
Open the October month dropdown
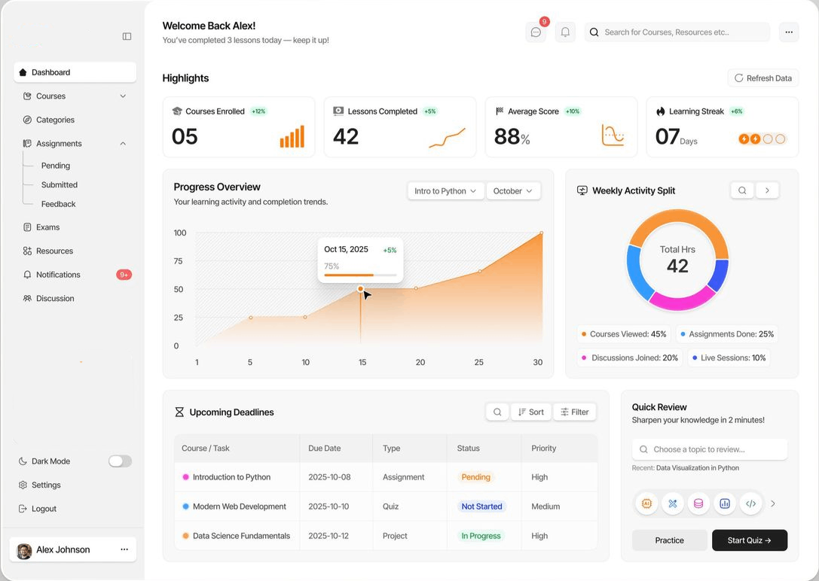click(x=513, y=191)
